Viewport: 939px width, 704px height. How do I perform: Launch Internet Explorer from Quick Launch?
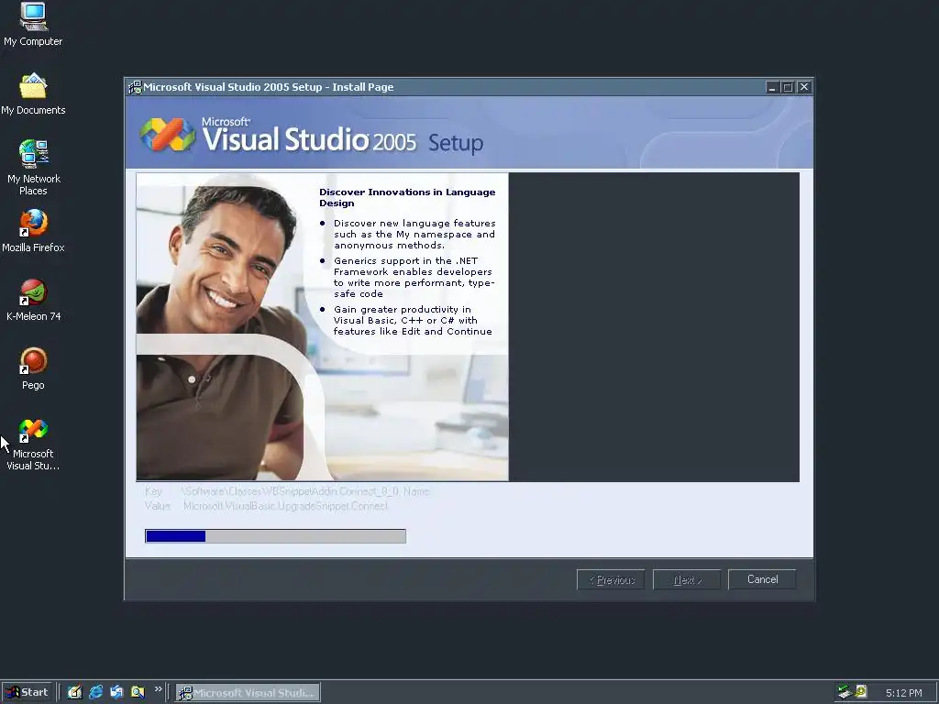coord(95,693)
